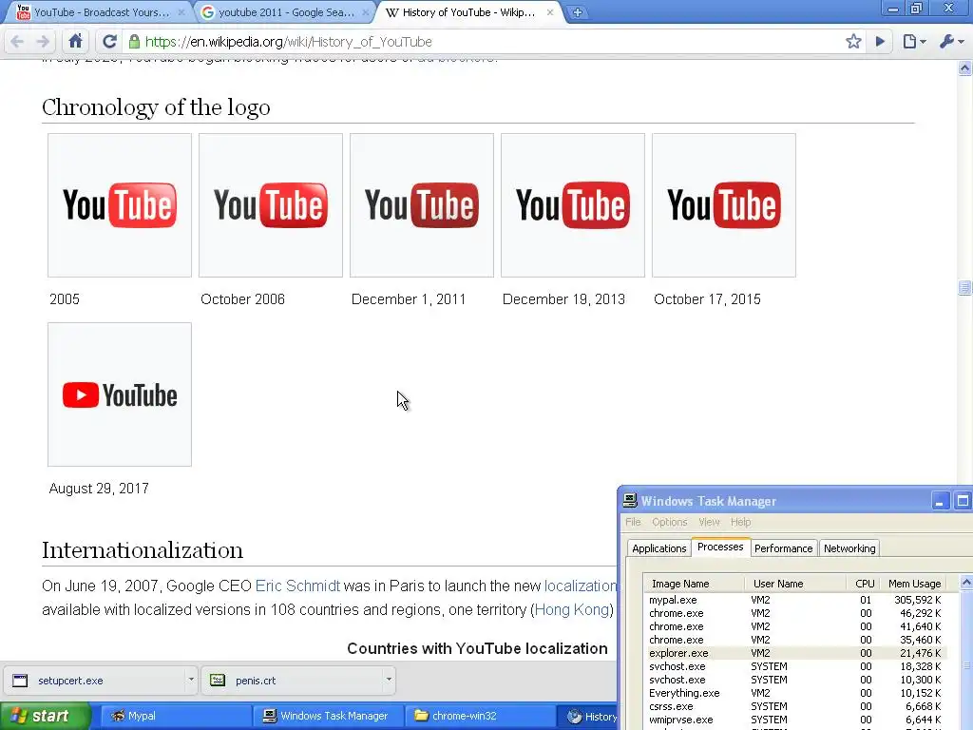
Task: Switch to Task Manager Applications tab
Action: [x=659, y=548]
